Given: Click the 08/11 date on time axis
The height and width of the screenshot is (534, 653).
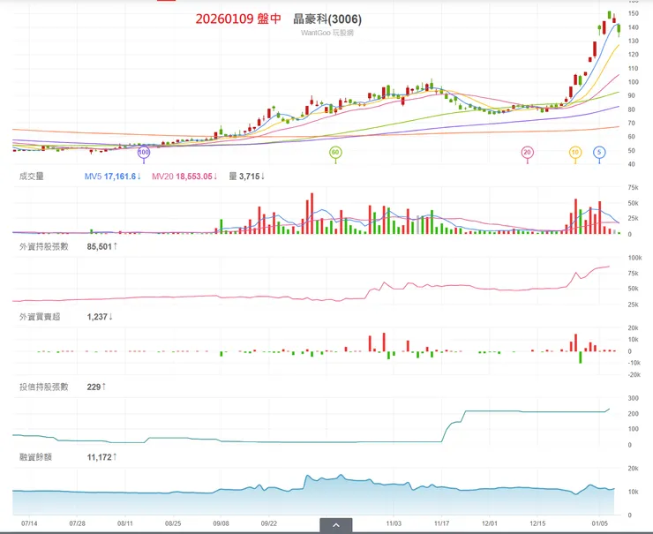Looking at the screenshot, I should point(125,523).
